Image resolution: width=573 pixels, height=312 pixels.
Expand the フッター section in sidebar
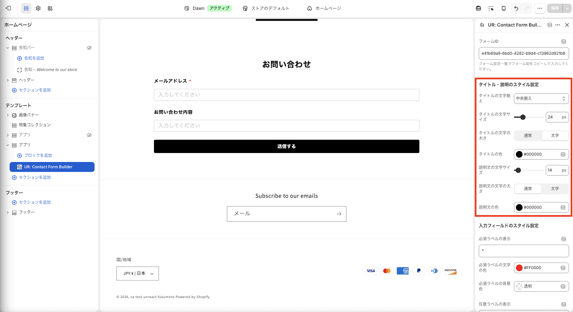tap(8, 212)
